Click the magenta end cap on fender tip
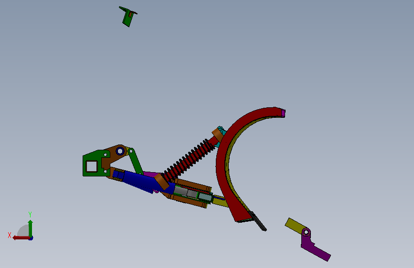 283,113
